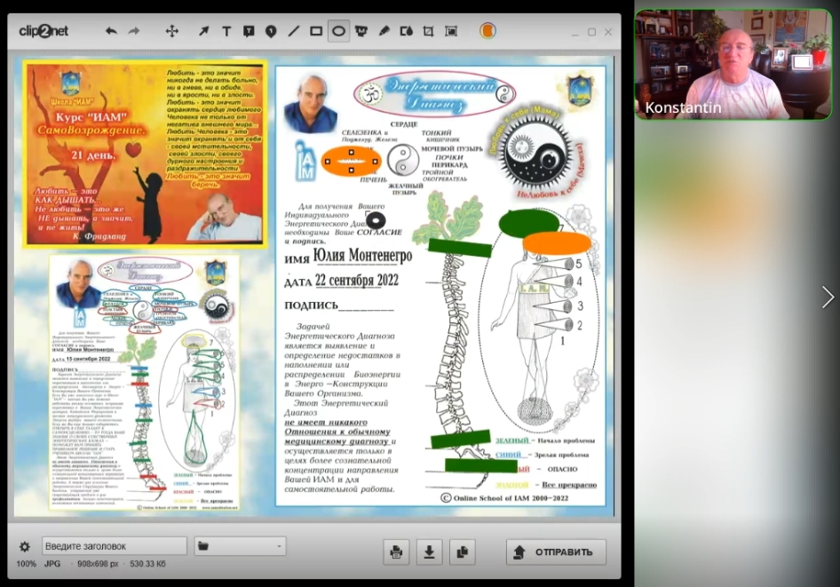The width and height of the screenshot is (840, 587).
Task: Select Konstantin's video thumbnail
Action: 733,64
